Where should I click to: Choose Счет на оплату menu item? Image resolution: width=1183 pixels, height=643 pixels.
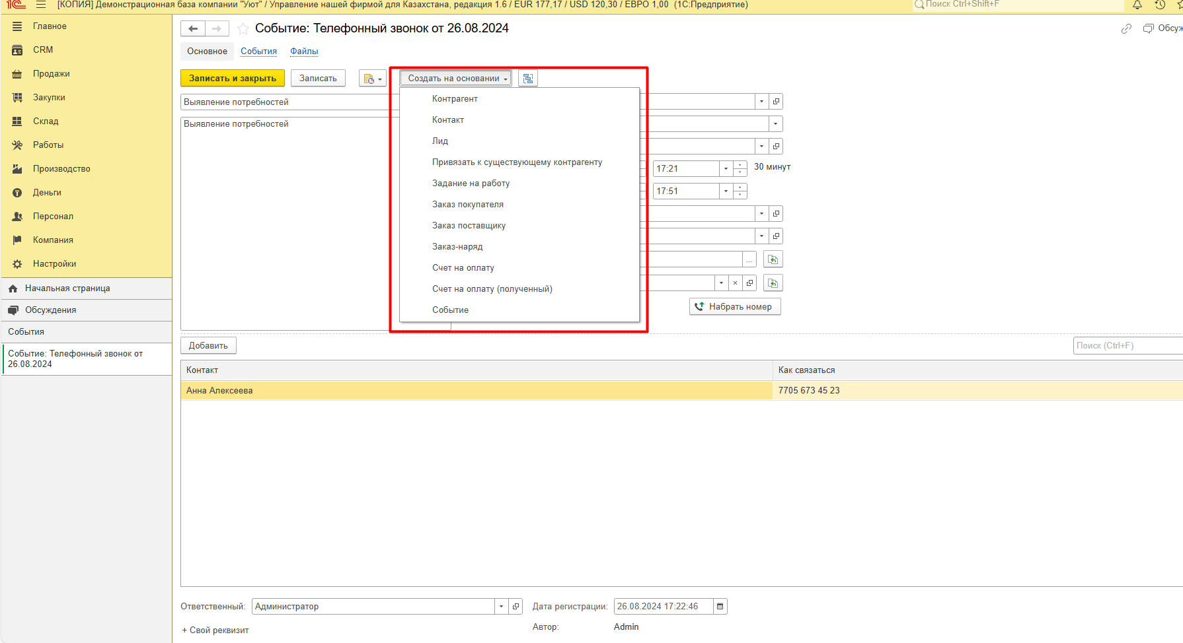[x=463, y=268]
